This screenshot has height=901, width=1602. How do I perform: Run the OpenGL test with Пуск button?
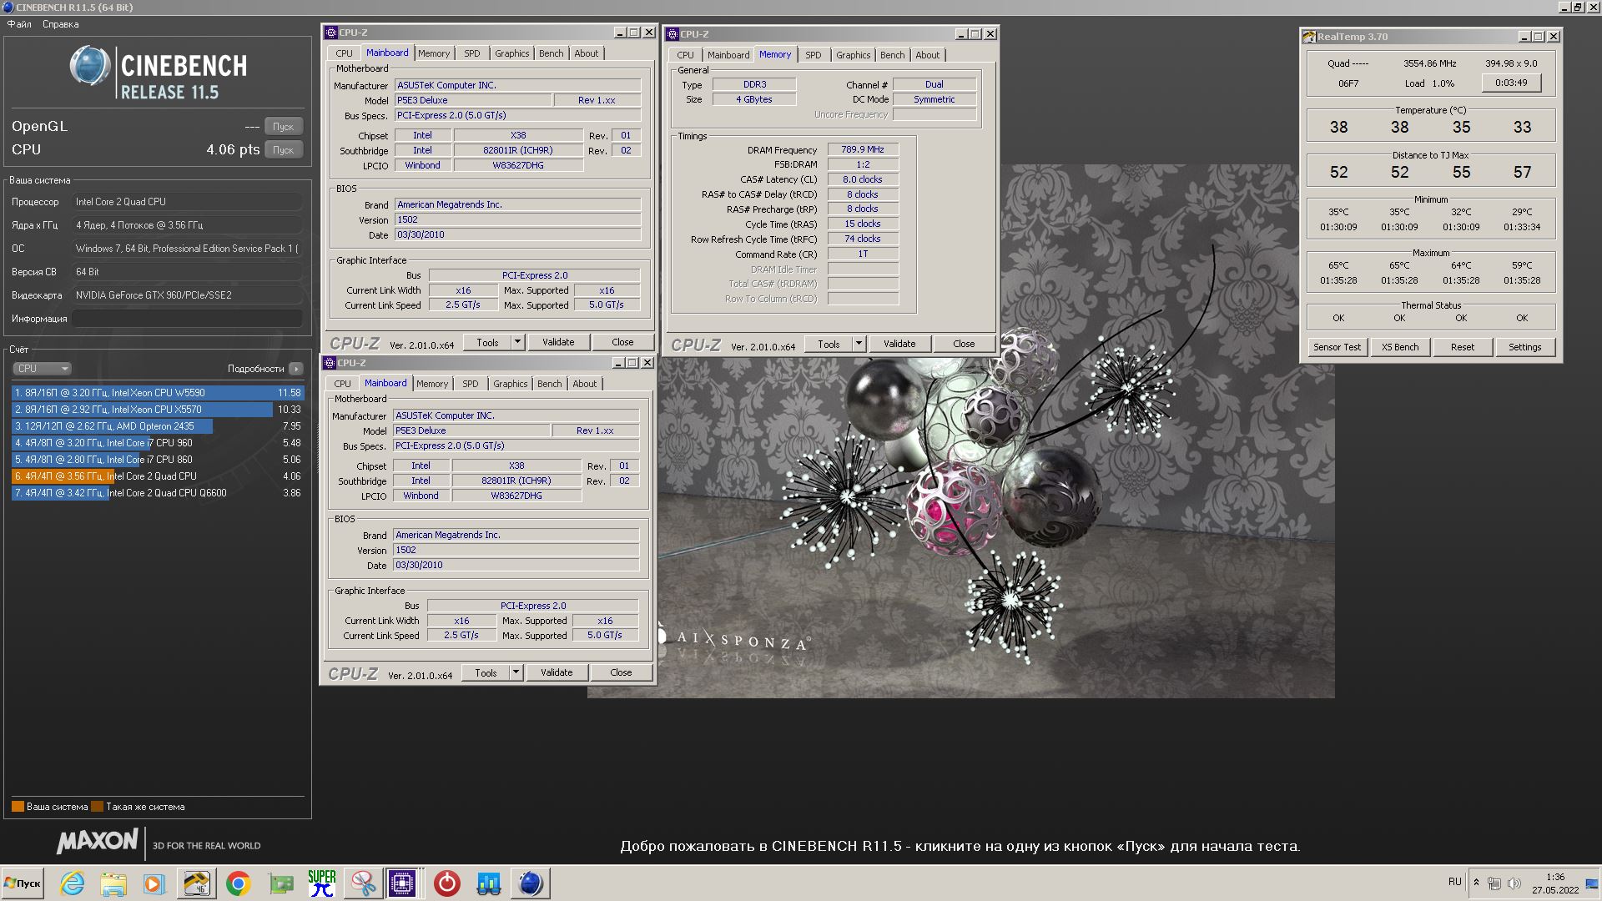pos(284,127)
